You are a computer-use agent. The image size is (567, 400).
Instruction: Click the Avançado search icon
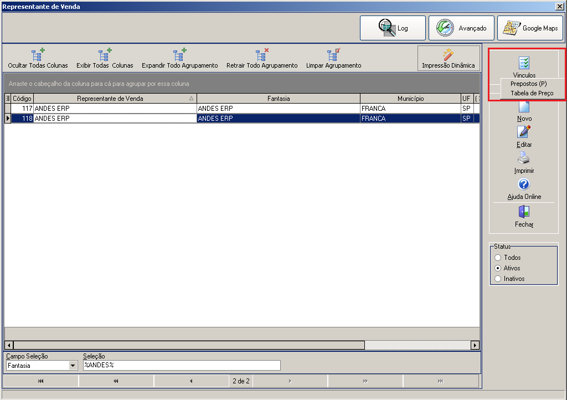[x=445, y=28]
